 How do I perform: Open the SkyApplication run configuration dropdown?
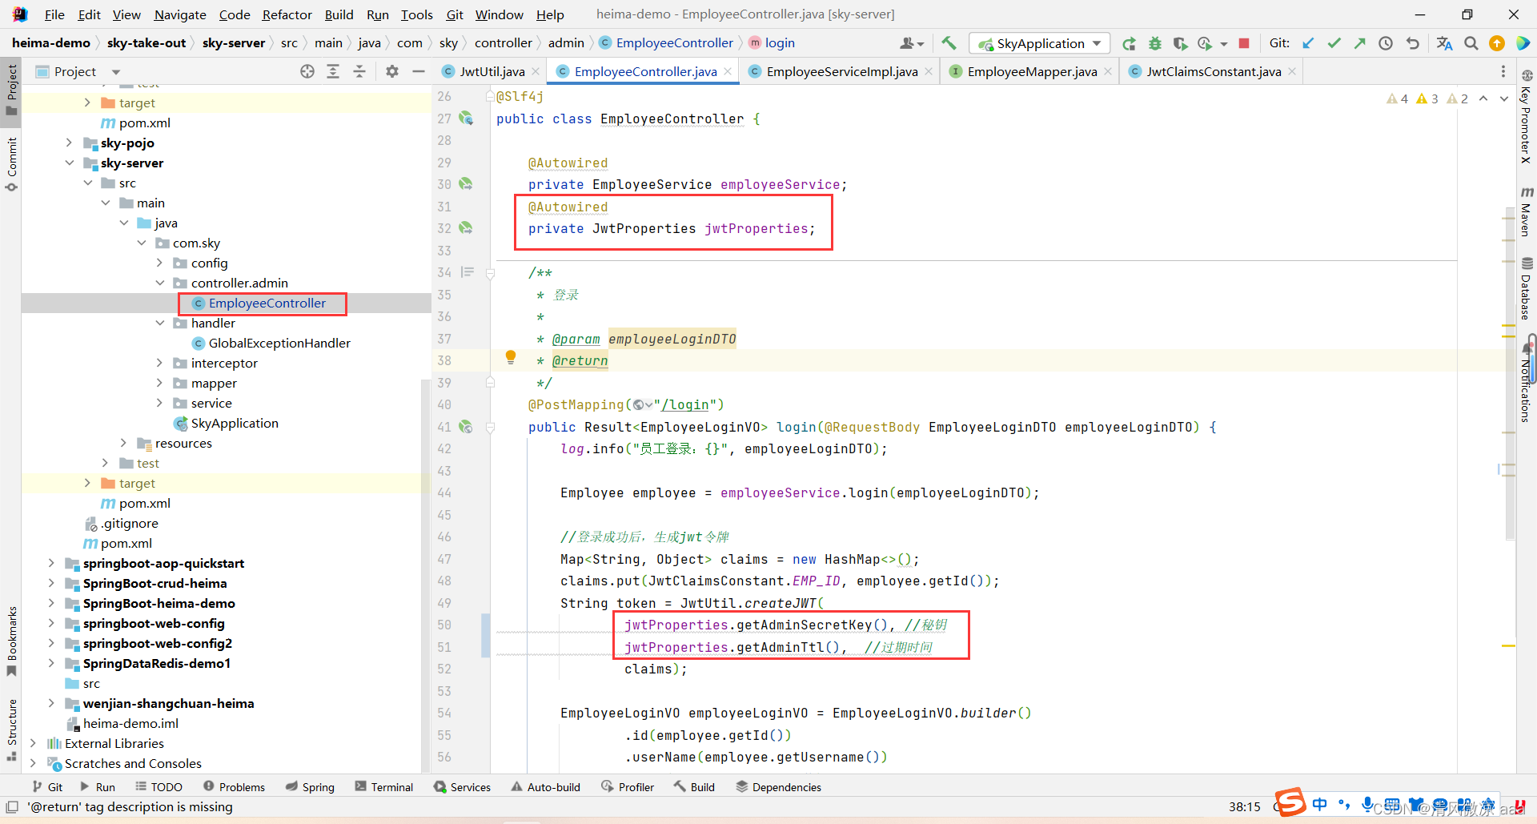(x=1040, y=43)
